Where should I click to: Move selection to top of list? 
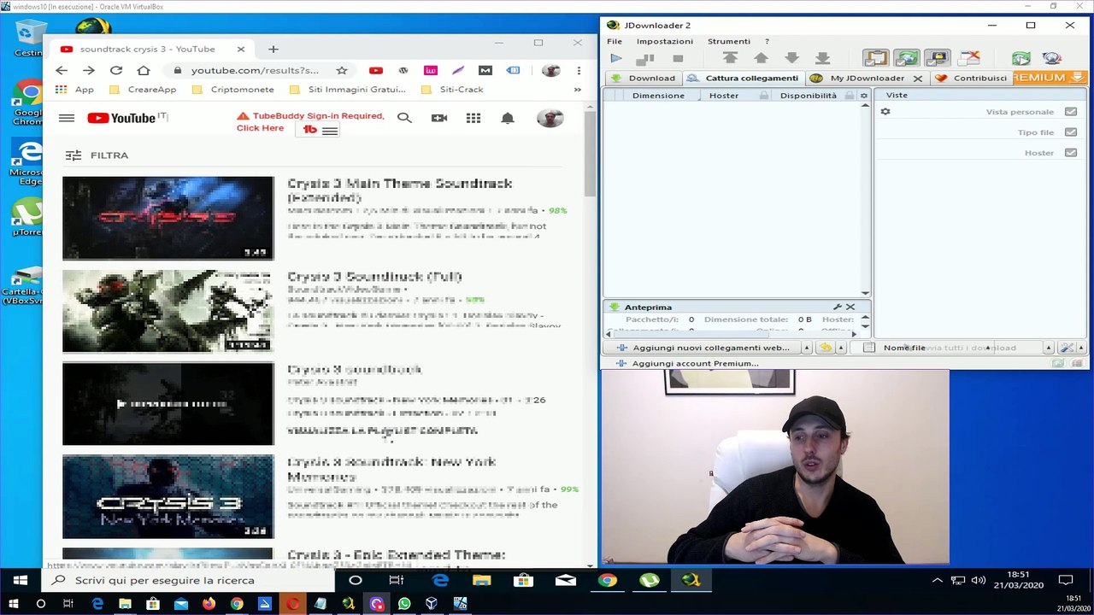click(x=730, y=58)
